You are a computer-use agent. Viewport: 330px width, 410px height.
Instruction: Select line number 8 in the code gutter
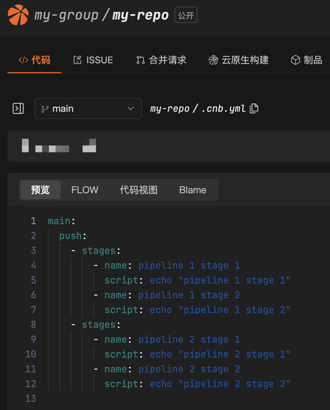tap(33, 325)
